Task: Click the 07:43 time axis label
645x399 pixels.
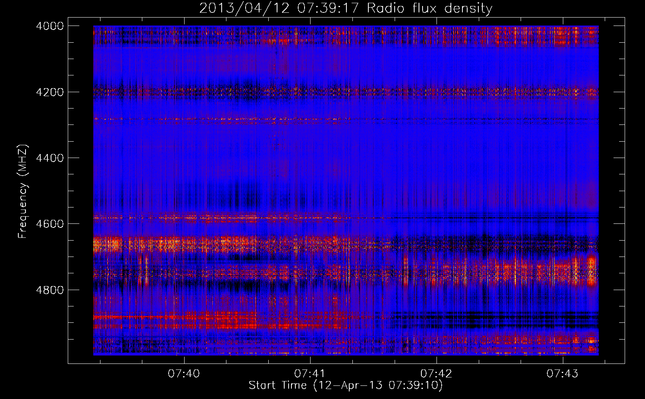Action: point(562,374)
